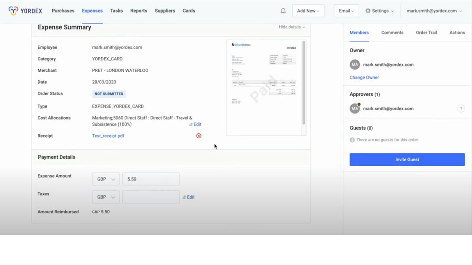Open the Add New menu
Viewport: 472px width, 265px height.
(x=308, y=11)
